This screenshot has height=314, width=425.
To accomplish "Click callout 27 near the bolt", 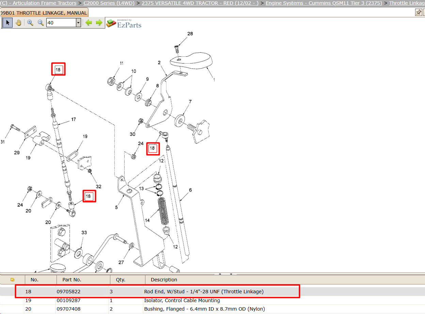I will (121, 262).
